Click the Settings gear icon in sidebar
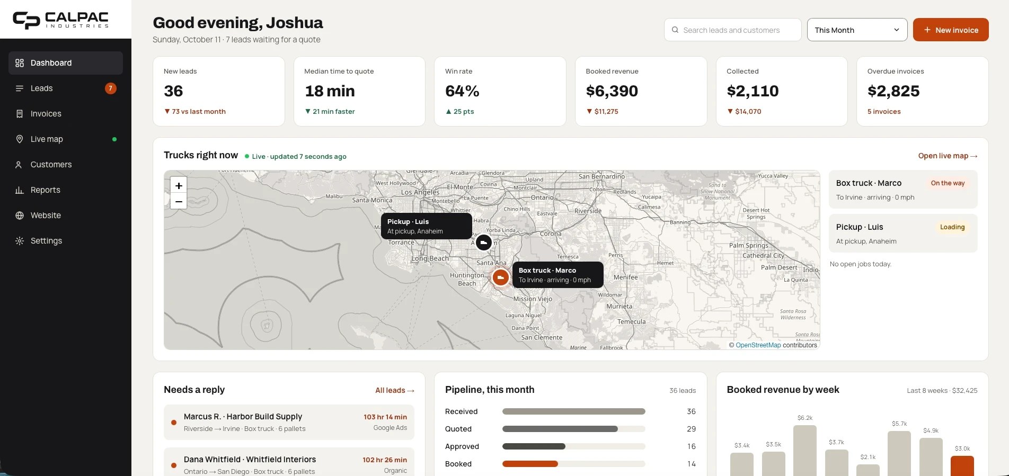Image resolution: width=1009 pixels, height=476 pixels. [x=20, y=241]
